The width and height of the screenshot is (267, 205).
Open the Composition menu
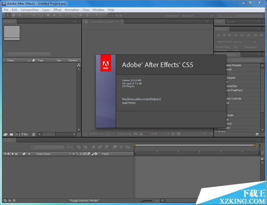(x=30, y=10)
